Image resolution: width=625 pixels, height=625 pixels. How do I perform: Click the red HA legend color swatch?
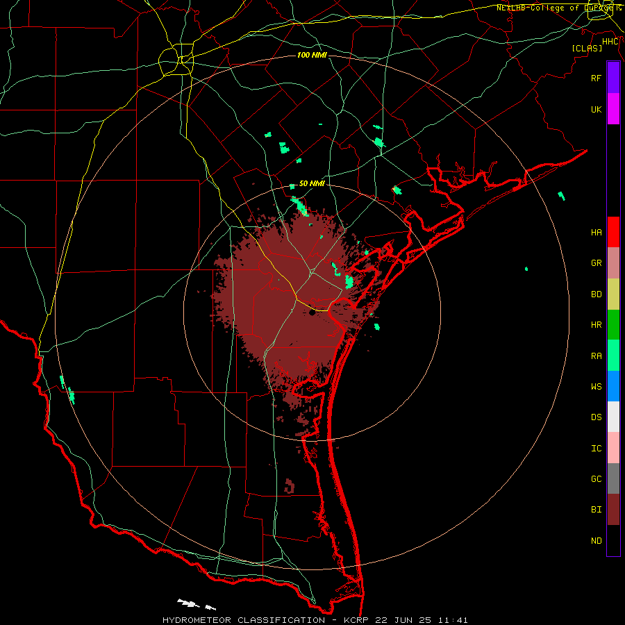point(613,232)
